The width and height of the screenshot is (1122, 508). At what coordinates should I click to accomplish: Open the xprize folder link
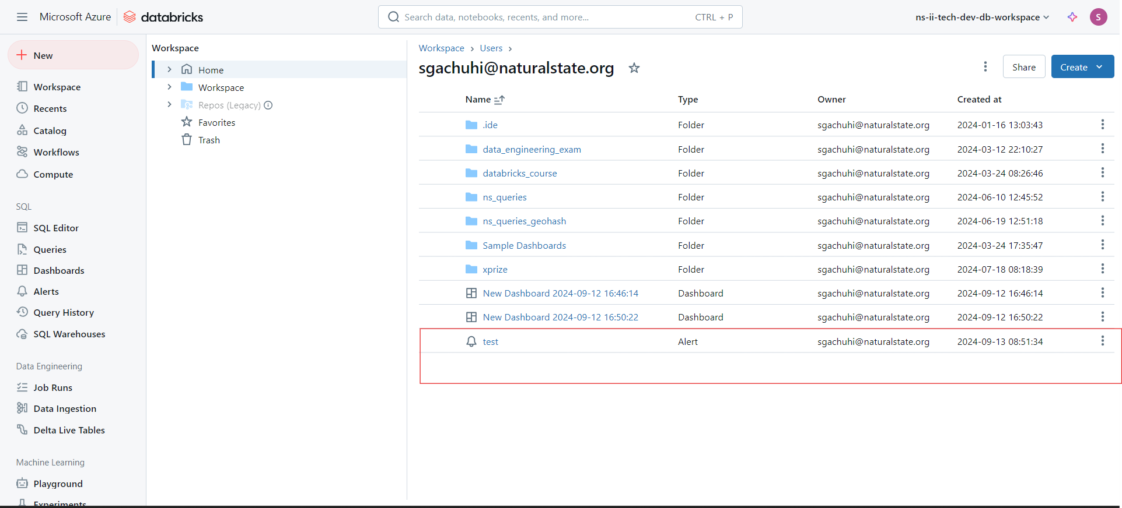(x=495, y=270)
